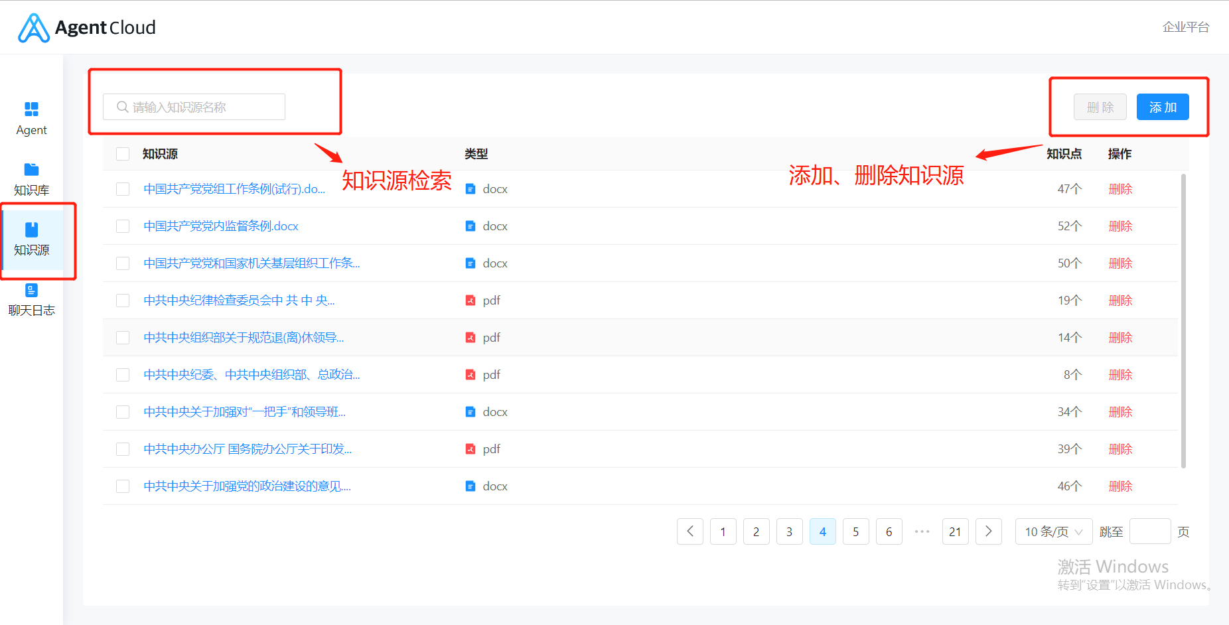Delete the 中国共产党党和国家机关基层组织 row

(1120, 263)
